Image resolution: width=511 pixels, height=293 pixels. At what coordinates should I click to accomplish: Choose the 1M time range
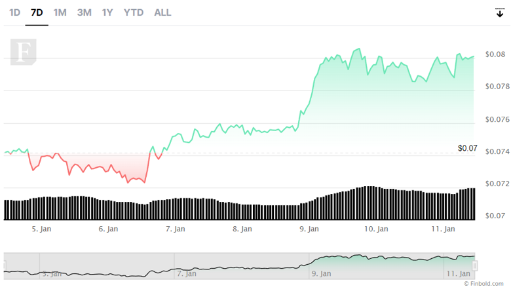click(x=60, y=12)
